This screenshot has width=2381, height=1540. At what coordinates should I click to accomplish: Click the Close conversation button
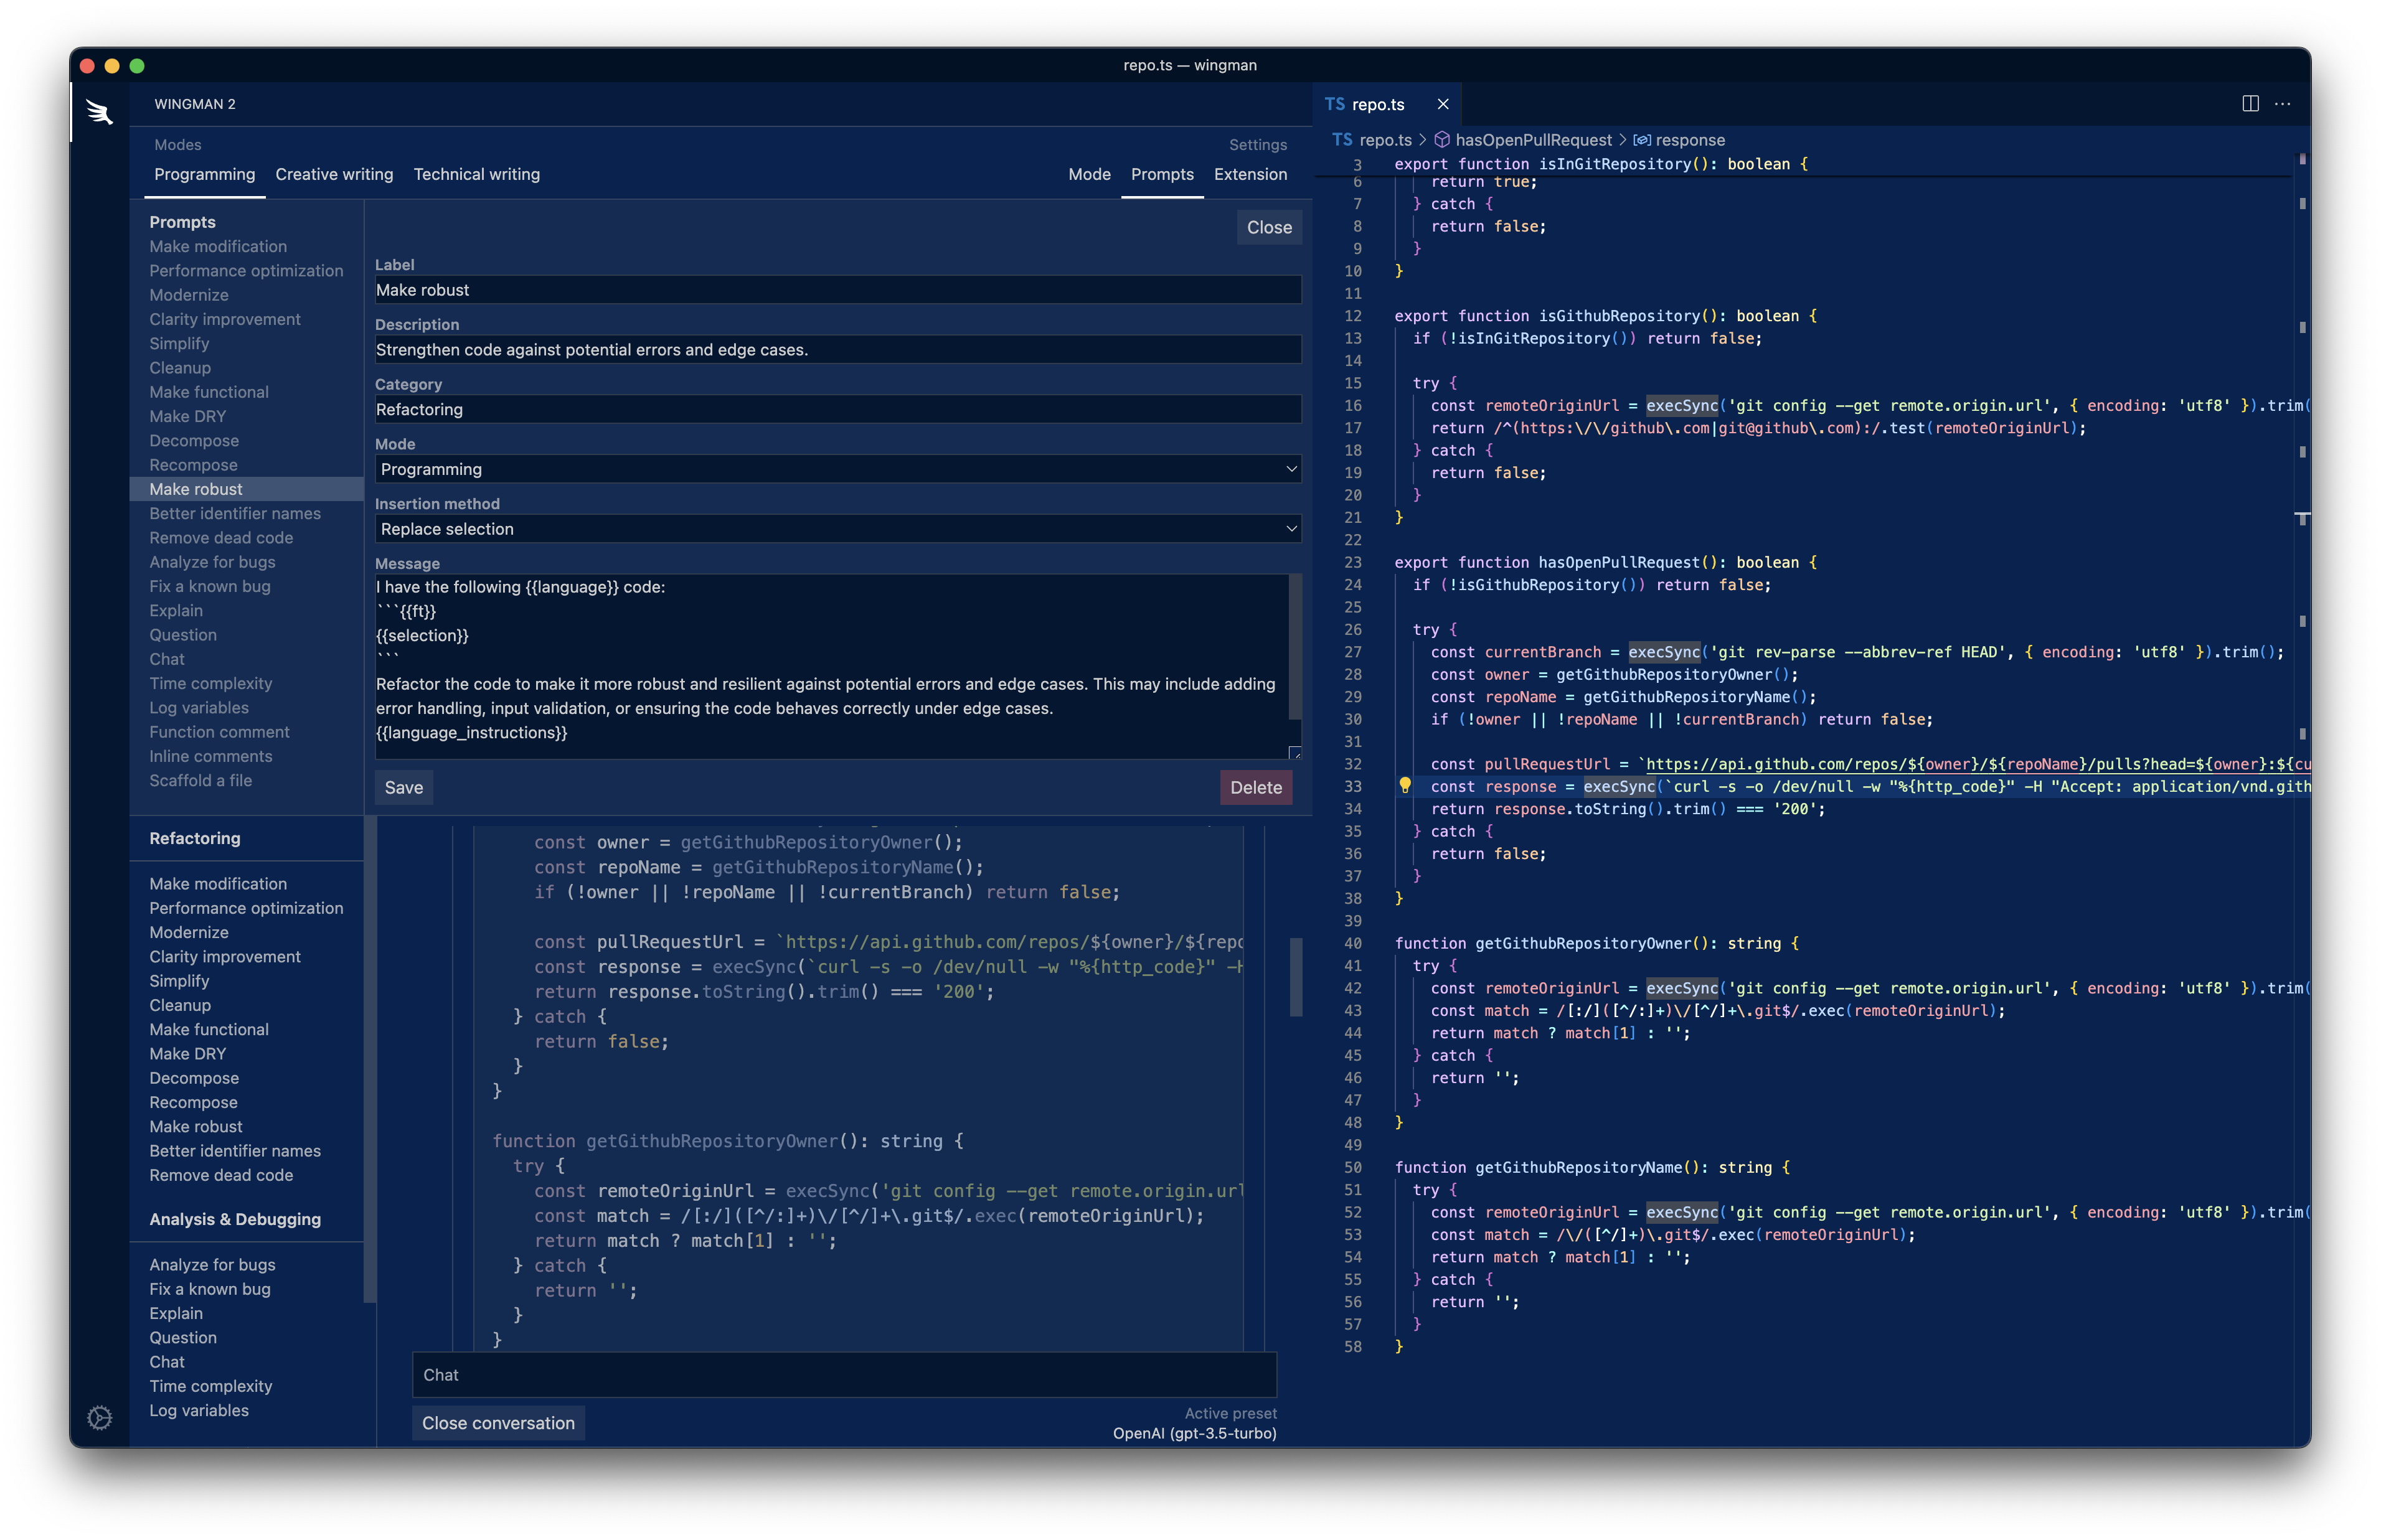click(498, 1423)
